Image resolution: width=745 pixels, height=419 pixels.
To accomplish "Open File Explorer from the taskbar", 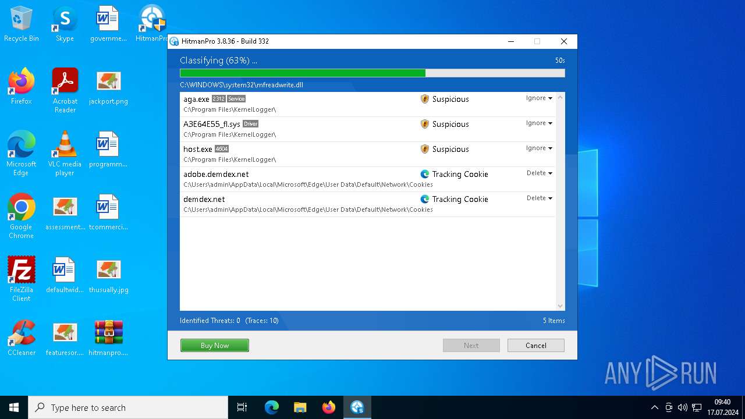I will click(x=300, y=407).
